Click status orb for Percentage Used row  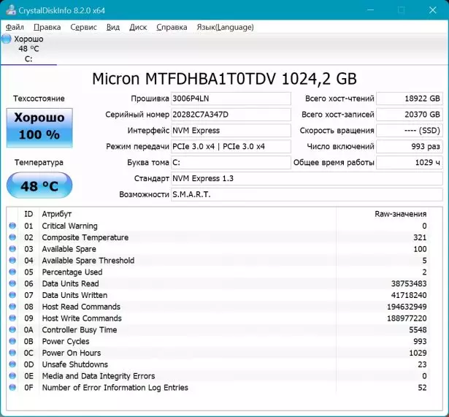click(x=12, y=272)
